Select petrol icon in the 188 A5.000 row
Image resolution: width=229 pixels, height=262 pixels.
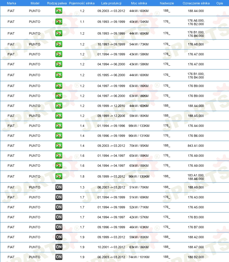pos(59,116)
